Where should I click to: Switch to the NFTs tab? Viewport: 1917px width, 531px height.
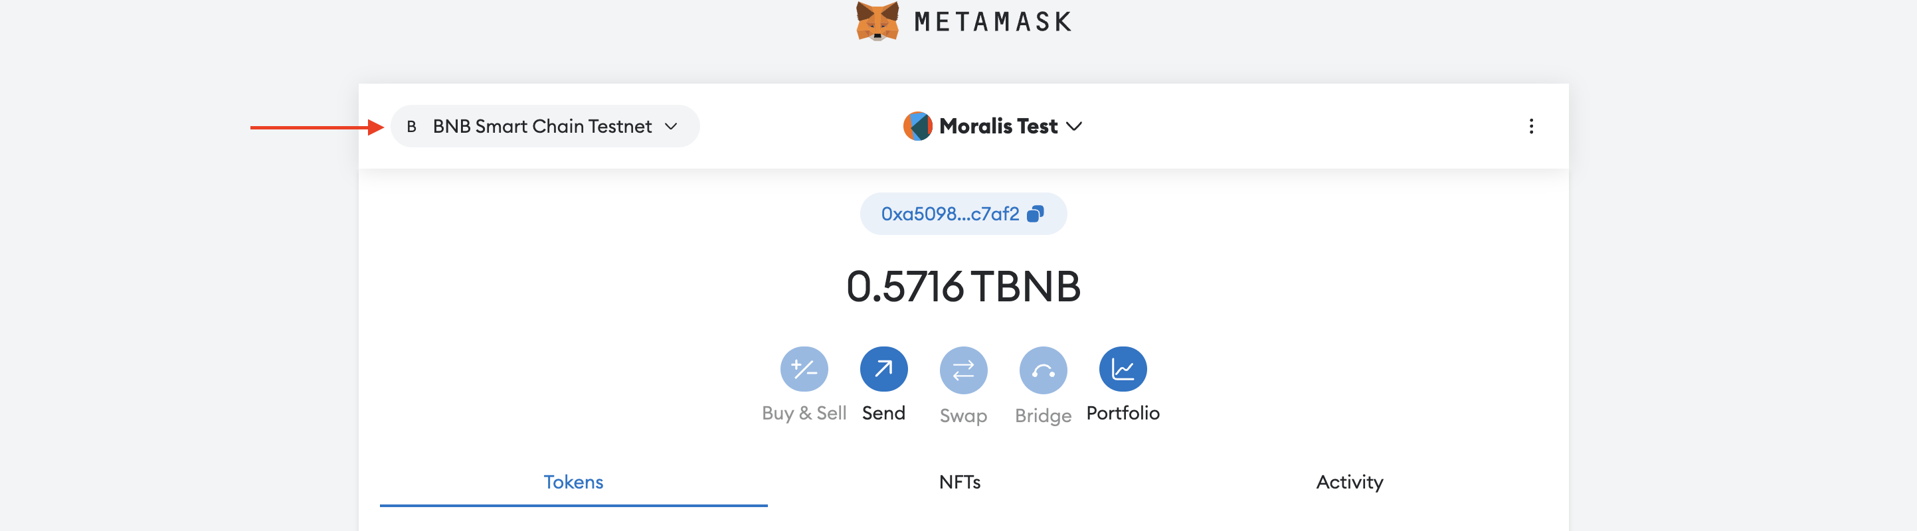959,482
